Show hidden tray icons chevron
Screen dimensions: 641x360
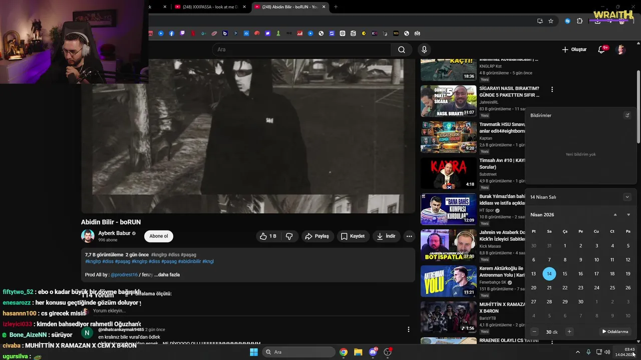[x=577, y=352]
